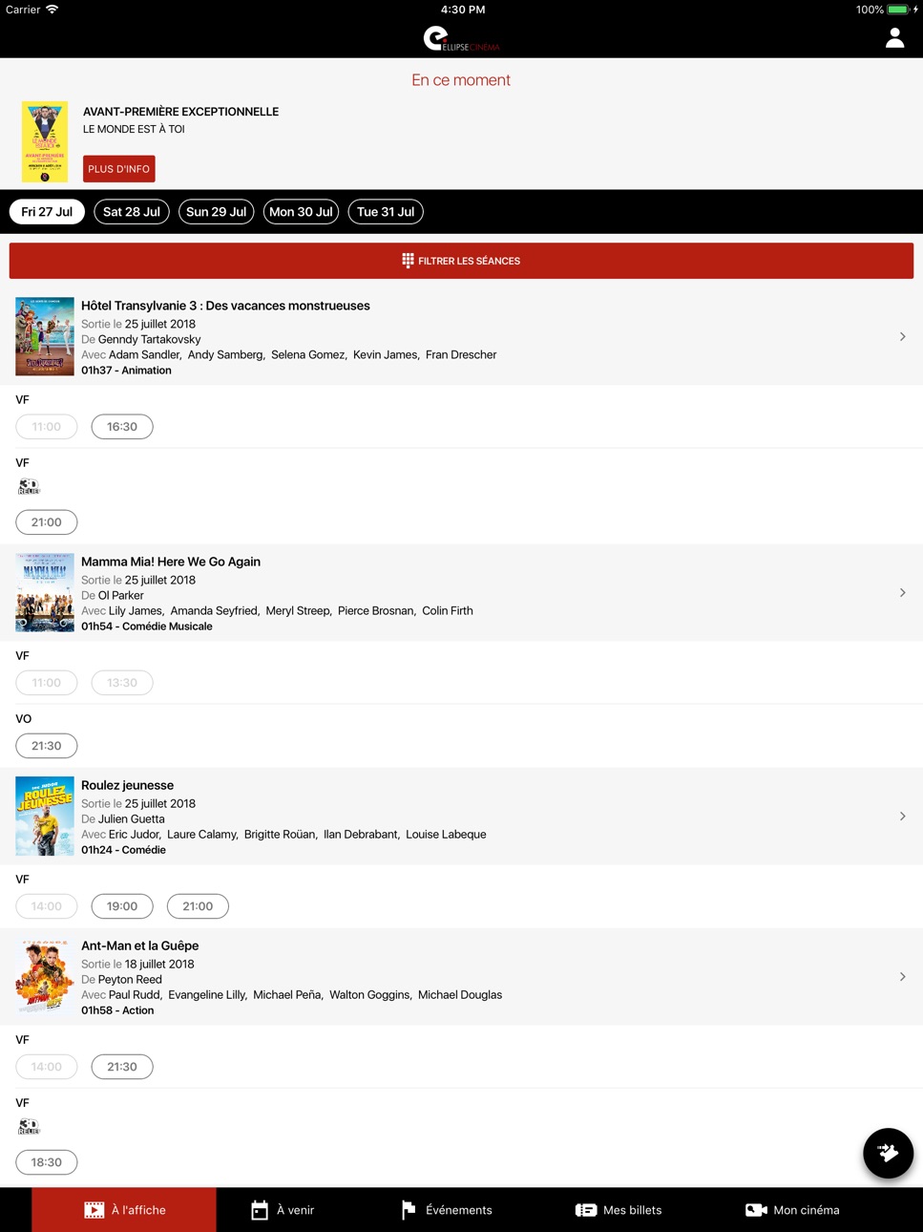Open Filtrer les séances filter
Screen dimensions: 923x1232
[x=461, y=261]
